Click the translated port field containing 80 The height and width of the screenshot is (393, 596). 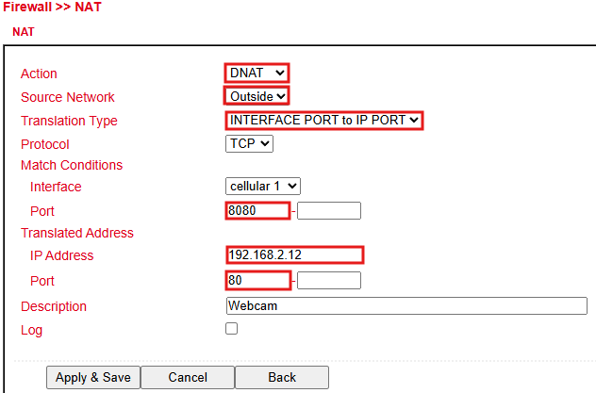tap(257, 280)
